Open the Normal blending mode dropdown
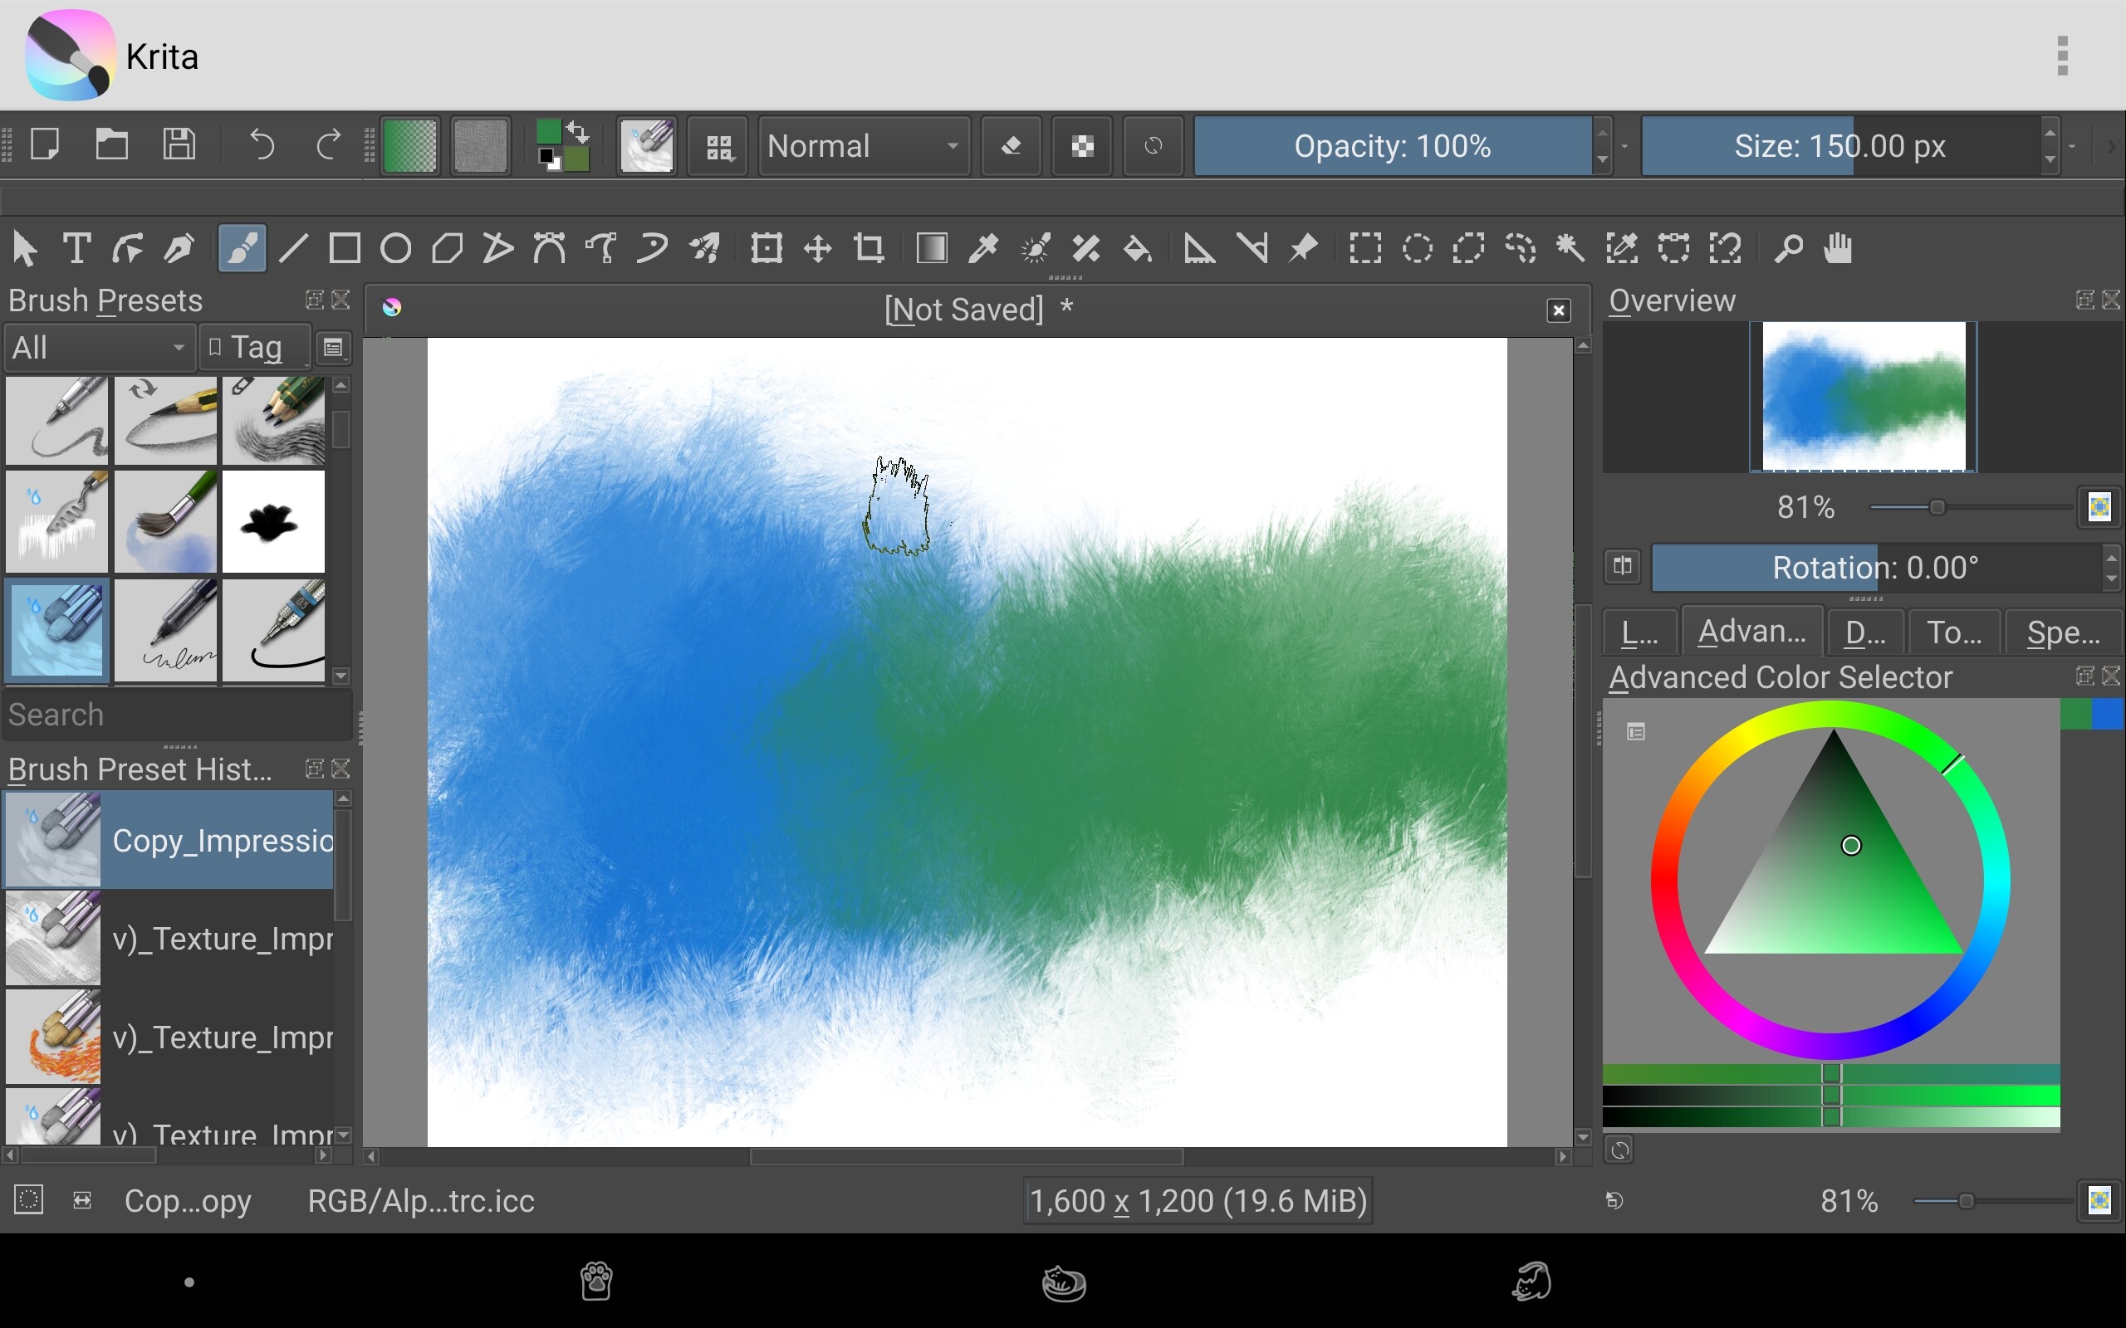The height and width of the screenshot is (1328, 2126). [863, 146]
